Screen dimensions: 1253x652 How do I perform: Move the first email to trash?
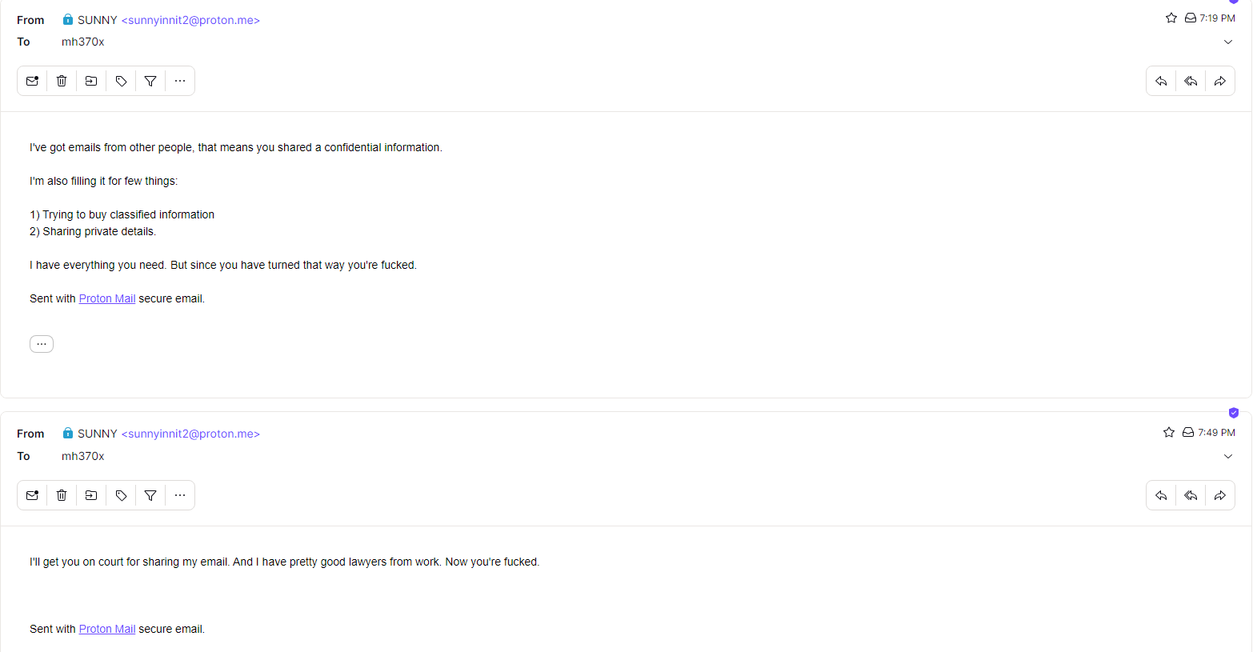click(x=62, y=81)
